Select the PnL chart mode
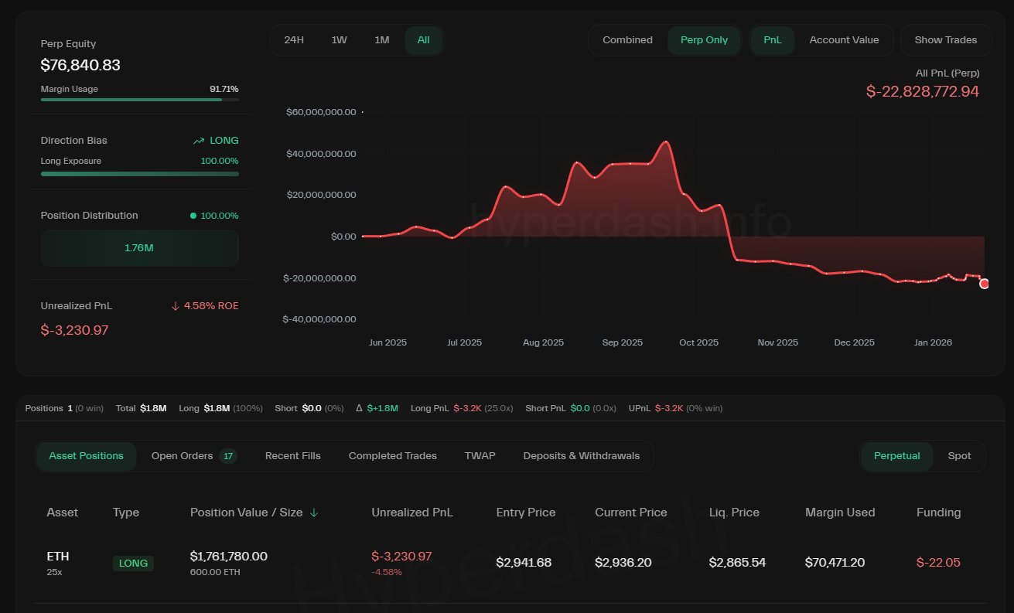Viewport: 1014px width, 613px height. point(772,40)
